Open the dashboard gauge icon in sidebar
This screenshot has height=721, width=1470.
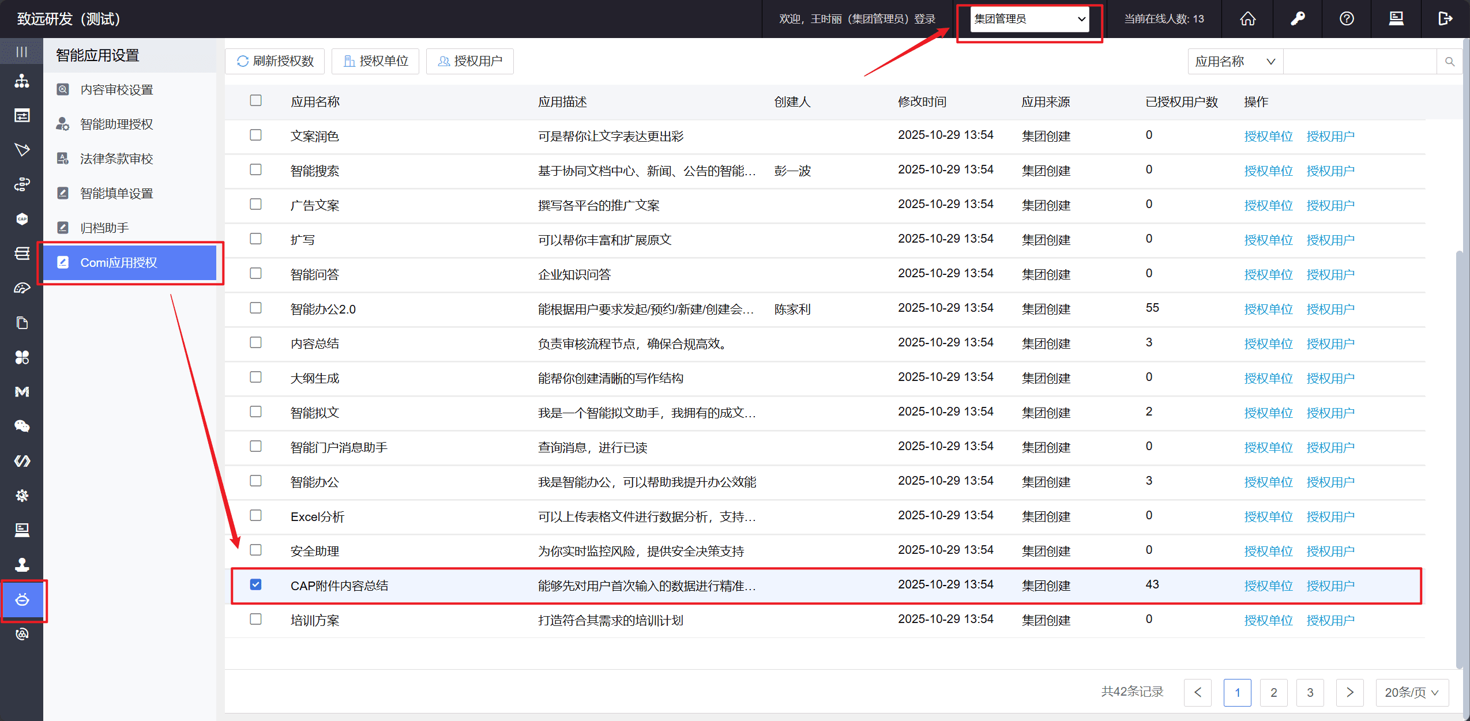coord(22,288)
